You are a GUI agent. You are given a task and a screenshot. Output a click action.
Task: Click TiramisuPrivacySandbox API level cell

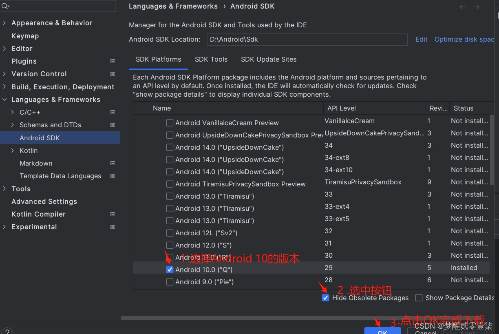(x=363, y=182)
